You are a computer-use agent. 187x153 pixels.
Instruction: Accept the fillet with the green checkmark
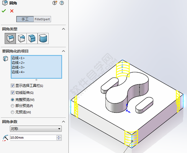4,11
